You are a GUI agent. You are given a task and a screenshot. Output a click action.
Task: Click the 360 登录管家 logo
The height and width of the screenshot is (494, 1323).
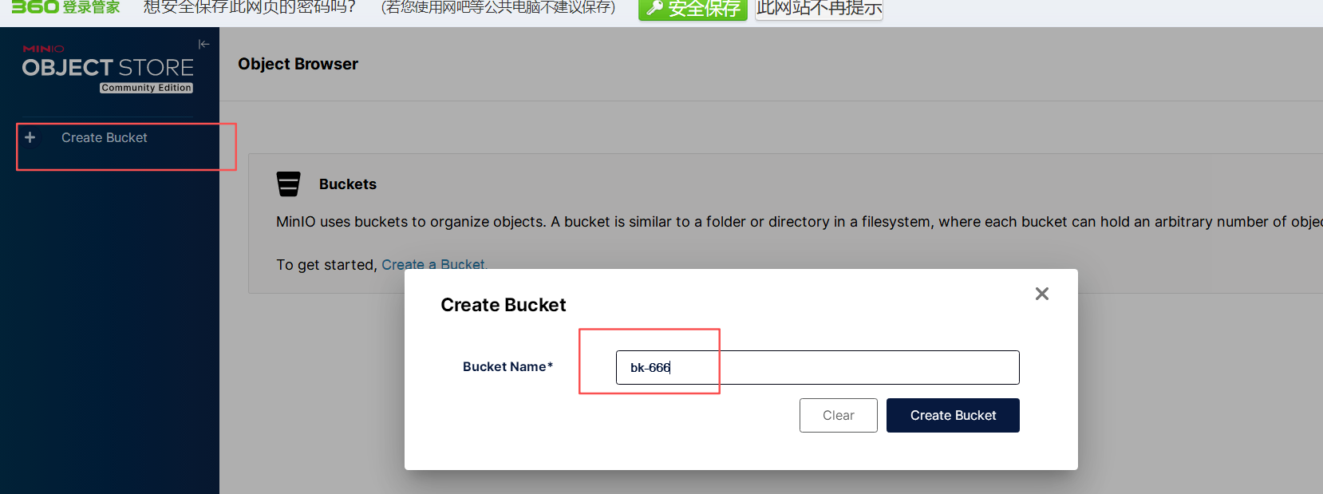(x=65, y=7)
